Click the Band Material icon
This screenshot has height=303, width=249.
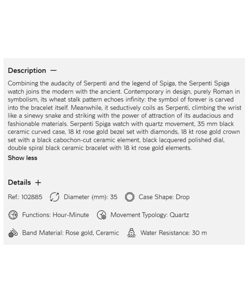pos(13,233)
